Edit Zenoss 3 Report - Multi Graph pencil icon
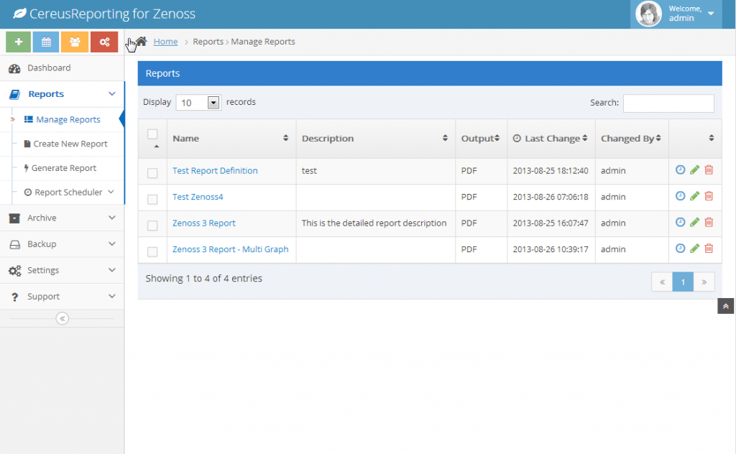The width and height of the screenshot is (736, 454). tap(695, 249)
